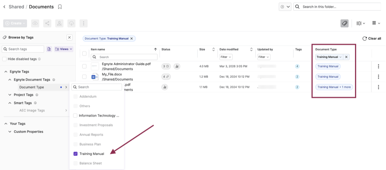
Task: Collapse Egnyte Document Tags
Action: pos(10,80)
